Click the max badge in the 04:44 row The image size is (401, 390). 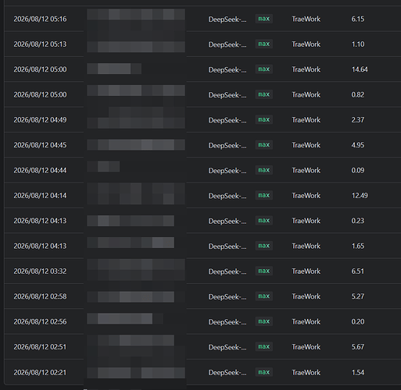(x=263, y=170)
